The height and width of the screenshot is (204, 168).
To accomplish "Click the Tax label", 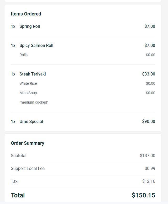I will 14,181.
